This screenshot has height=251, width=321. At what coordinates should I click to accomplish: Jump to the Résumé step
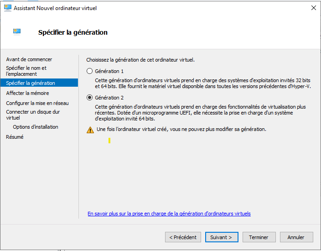pyautogui.click(x=15, y=137)
